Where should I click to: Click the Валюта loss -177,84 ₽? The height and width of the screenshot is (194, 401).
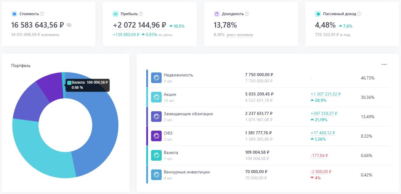(319, 156)
